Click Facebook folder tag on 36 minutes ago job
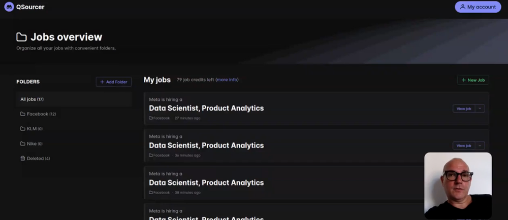Screen dimensions: 508x220 [160, 155]
